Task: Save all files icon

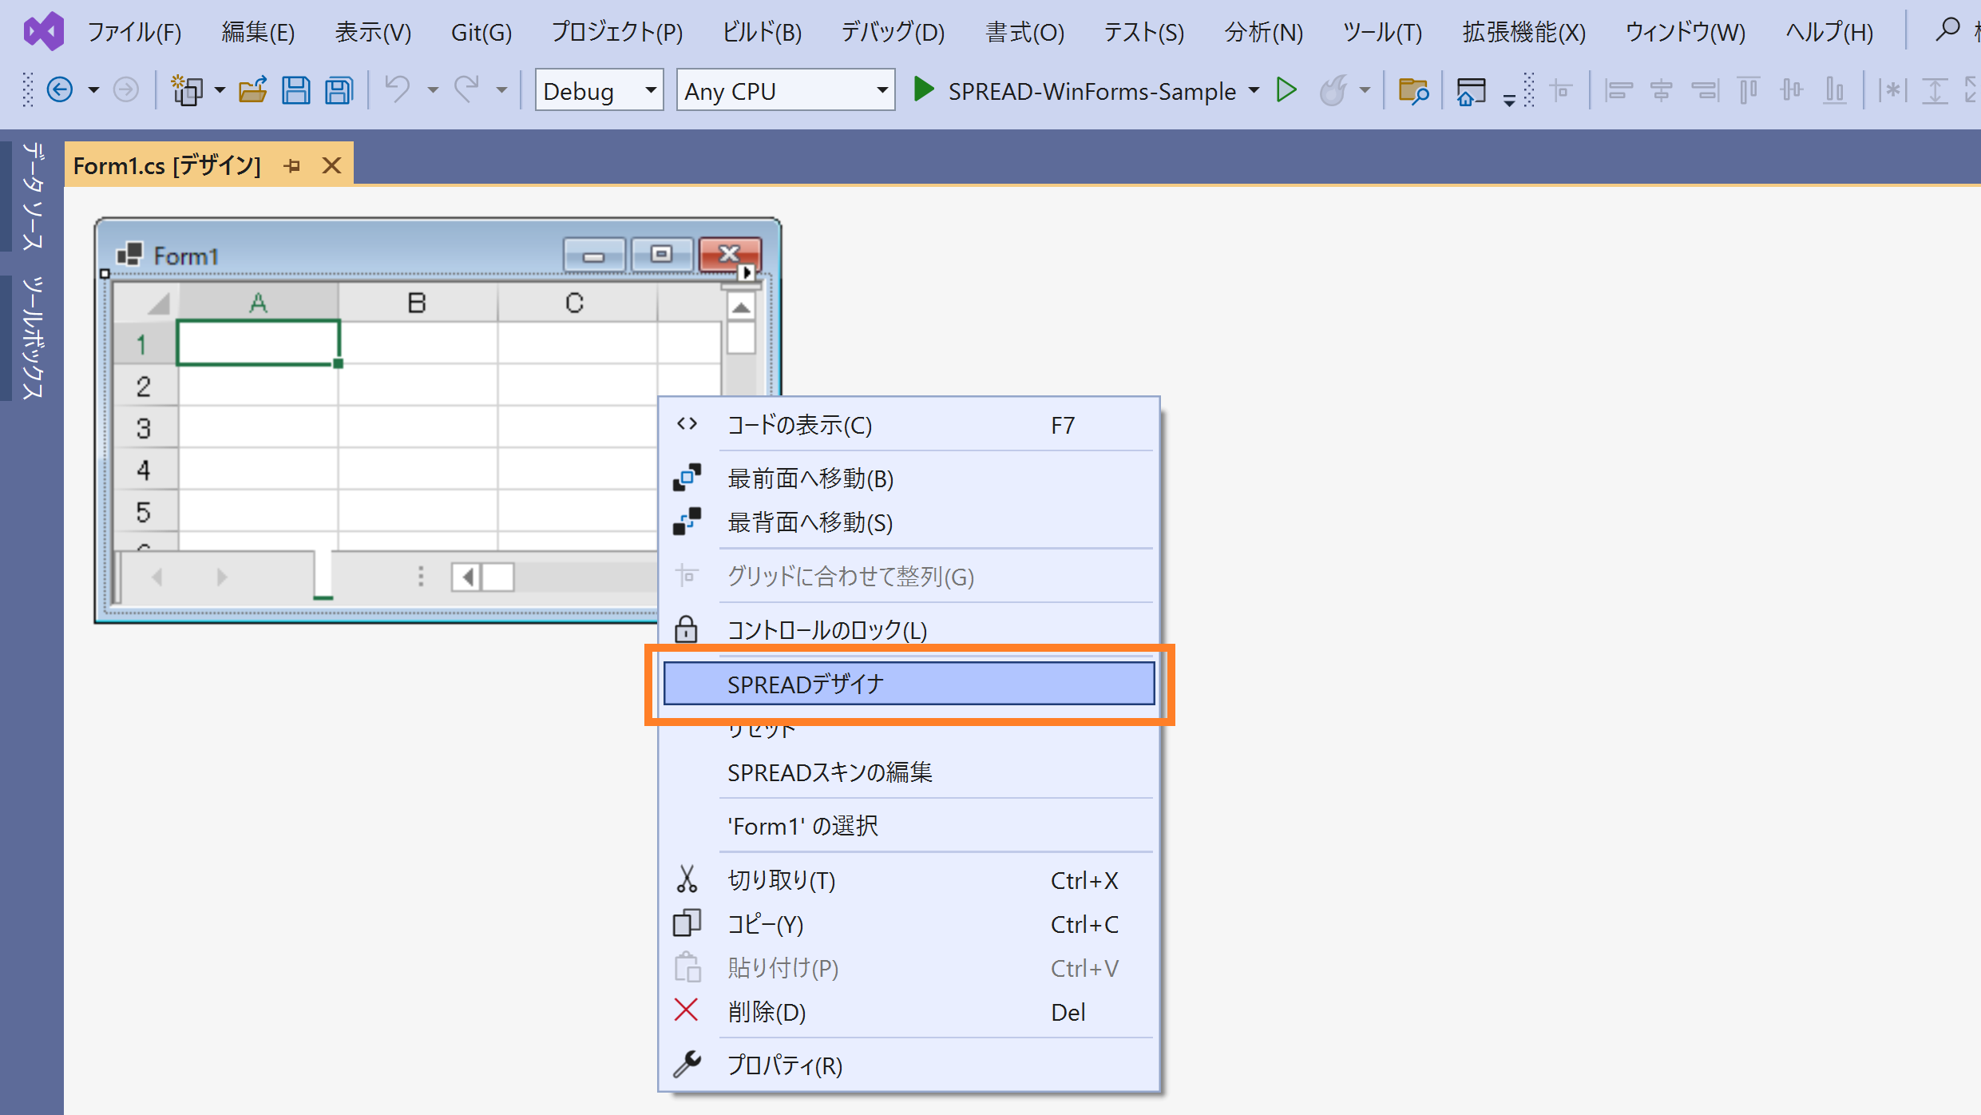Action: pyautogui.click(x=339, y=89)
